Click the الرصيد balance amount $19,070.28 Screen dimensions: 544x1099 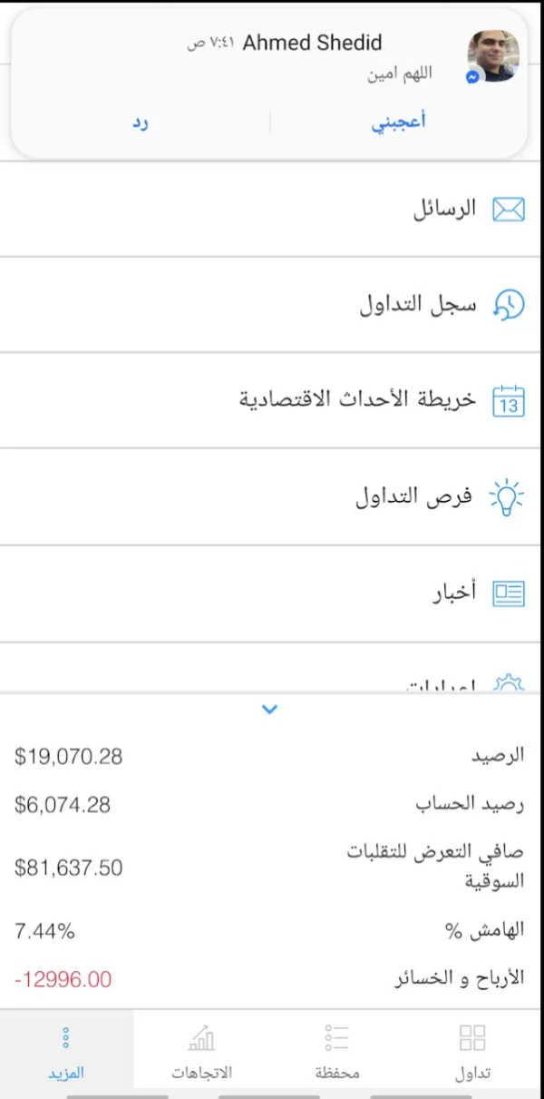tap(69, 756)
